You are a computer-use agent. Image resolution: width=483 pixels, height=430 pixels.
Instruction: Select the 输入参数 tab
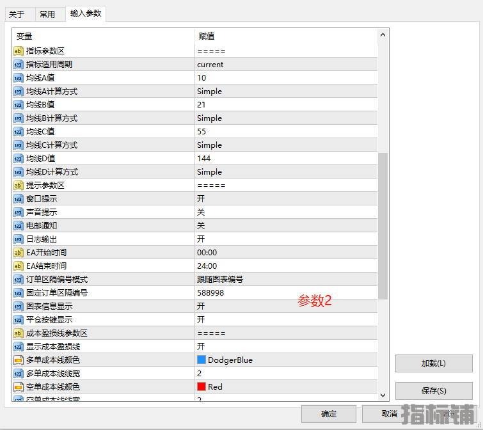coord(86,13)
